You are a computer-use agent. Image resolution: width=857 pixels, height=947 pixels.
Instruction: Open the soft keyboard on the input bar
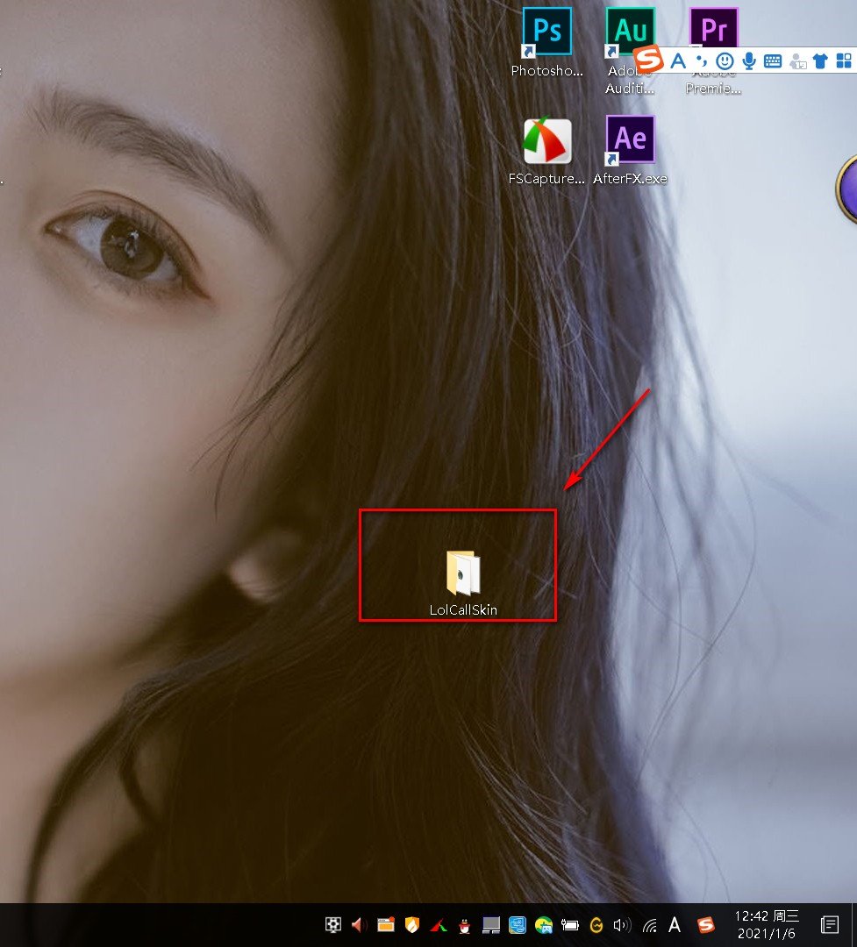pos(773,61)
